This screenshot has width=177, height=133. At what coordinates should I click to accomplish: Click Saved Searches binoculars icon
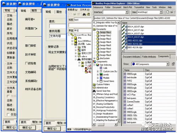pyautogui.click(x=94, y=91)
